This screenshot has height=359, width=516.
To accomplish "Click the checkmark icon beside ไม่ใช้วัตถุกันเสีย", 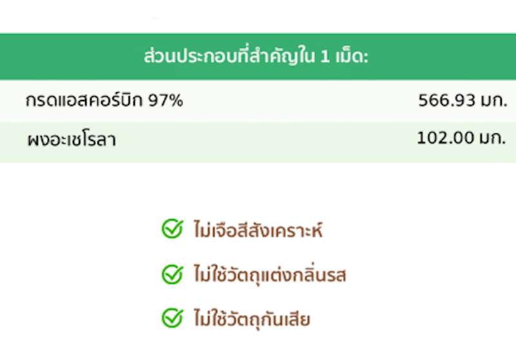I will pyautogui.click(x=172, y=318).
